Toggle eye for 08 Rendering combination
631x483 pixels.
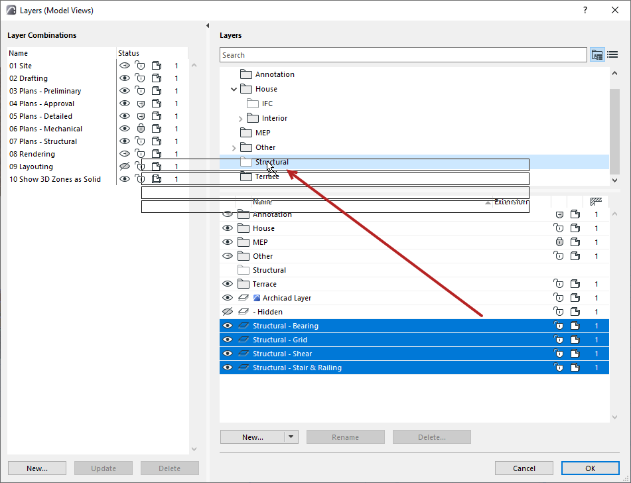125,153
